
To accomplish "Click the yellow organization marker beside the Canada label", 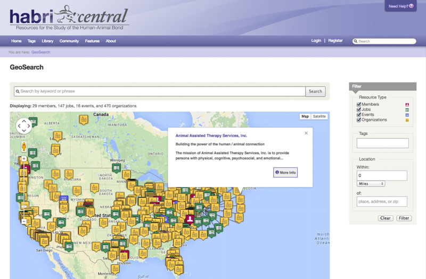I will click(84, 119).
